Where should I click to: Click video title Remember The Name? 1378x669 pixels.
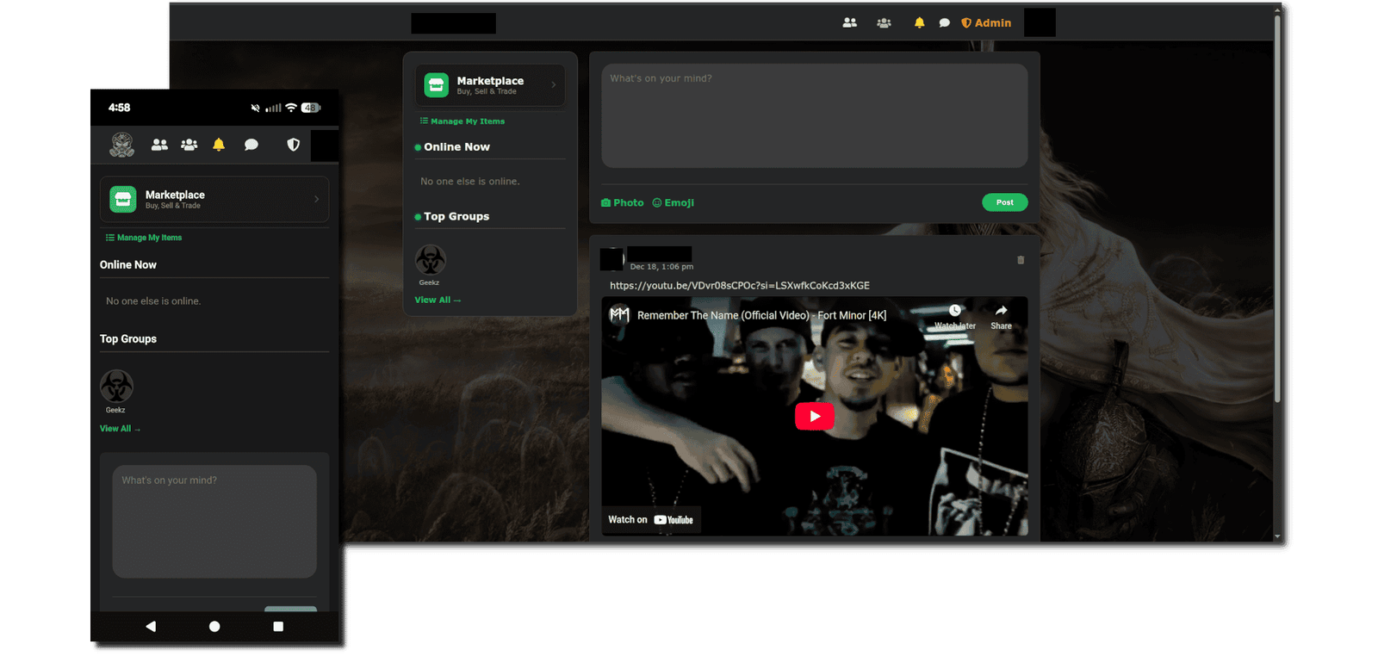point(761,315)
